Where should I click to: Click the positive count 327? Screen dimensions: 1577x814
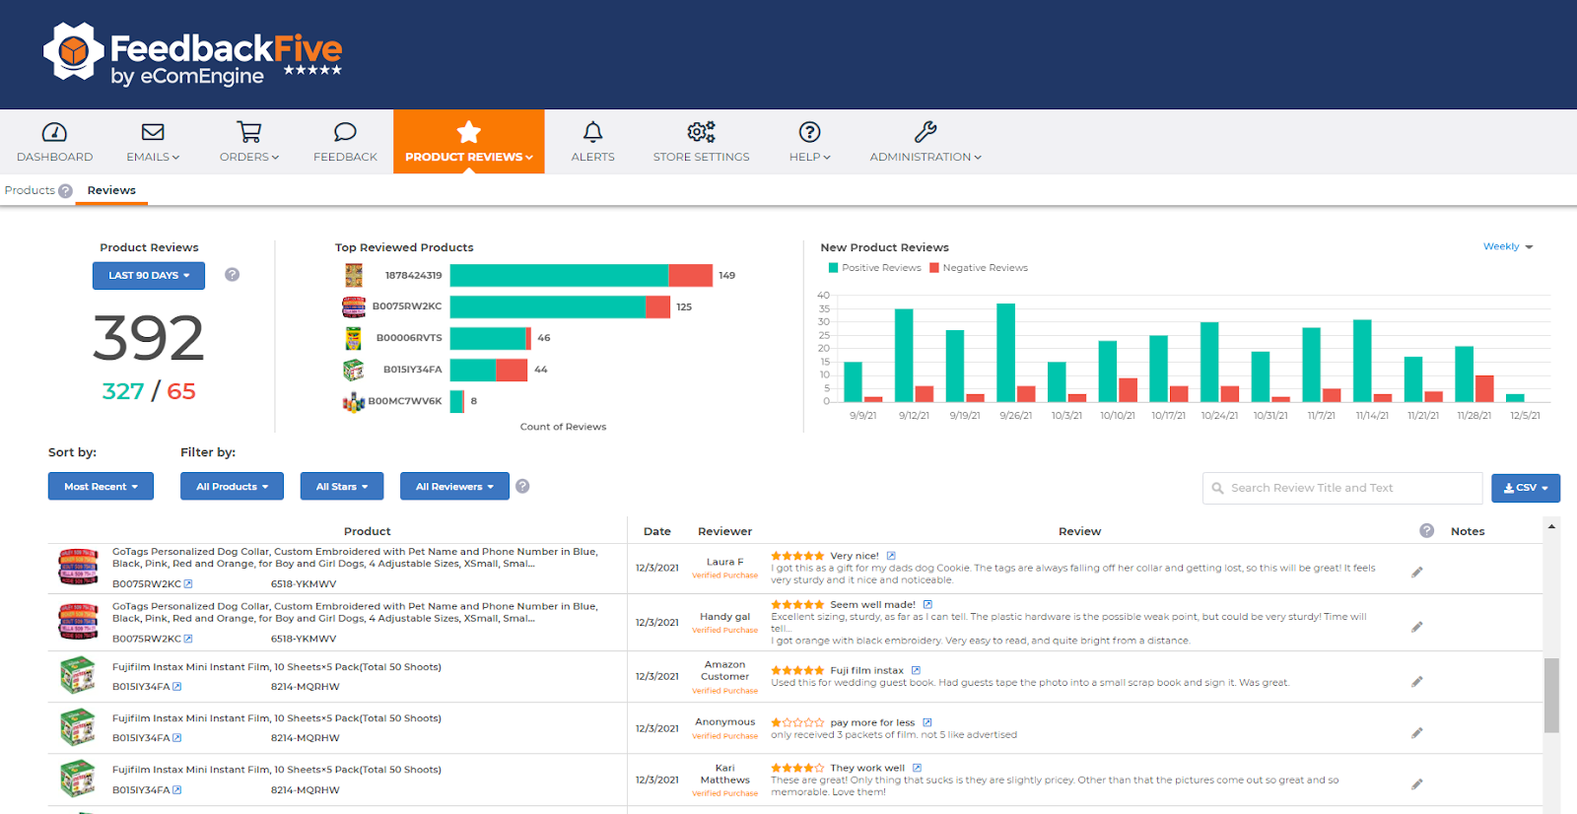pyautogui.click(x=123, y=391)
